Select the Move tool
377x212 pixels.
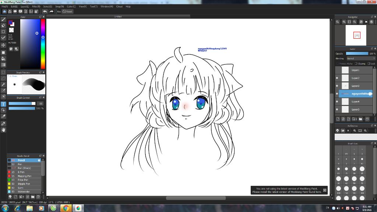[3, 45]
